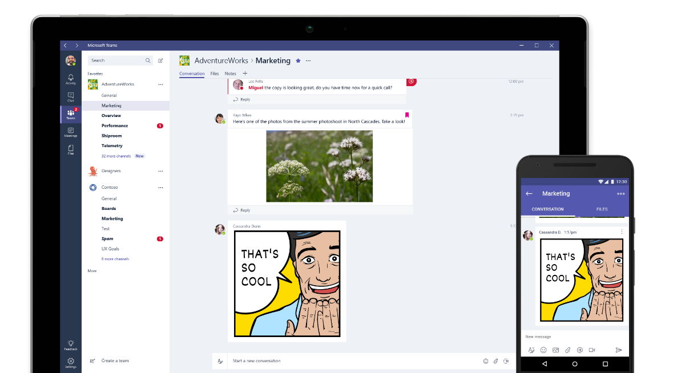This screenshot has height=373, width=673.
Task: Switch to the Conversation tab on the tablet
Action: tap(192, 74)
